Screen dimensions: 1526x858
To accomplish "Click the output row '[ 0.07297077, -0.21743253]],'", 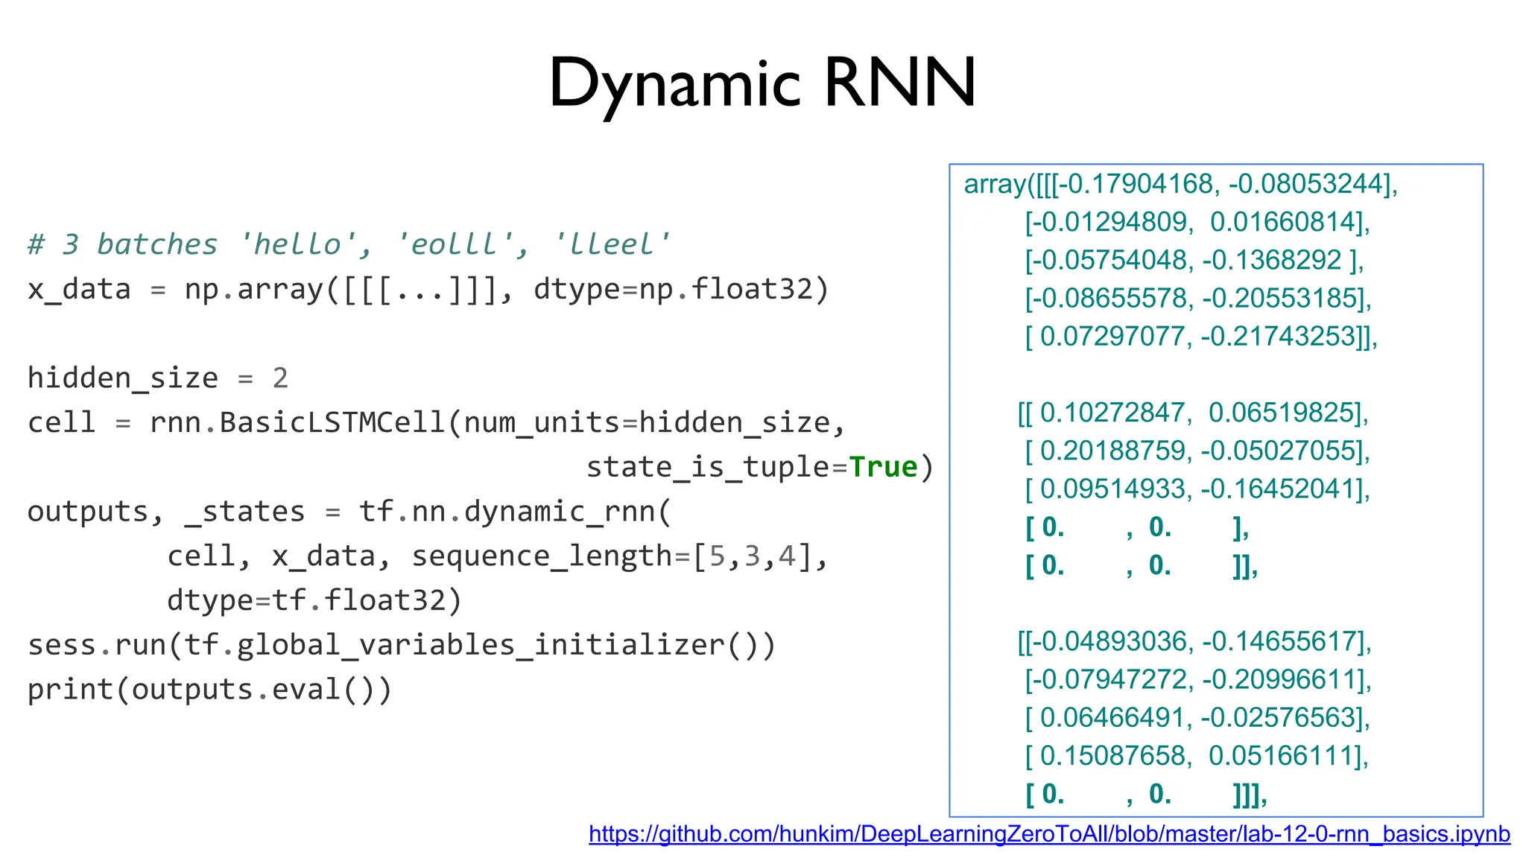I will pos(1200,337).
